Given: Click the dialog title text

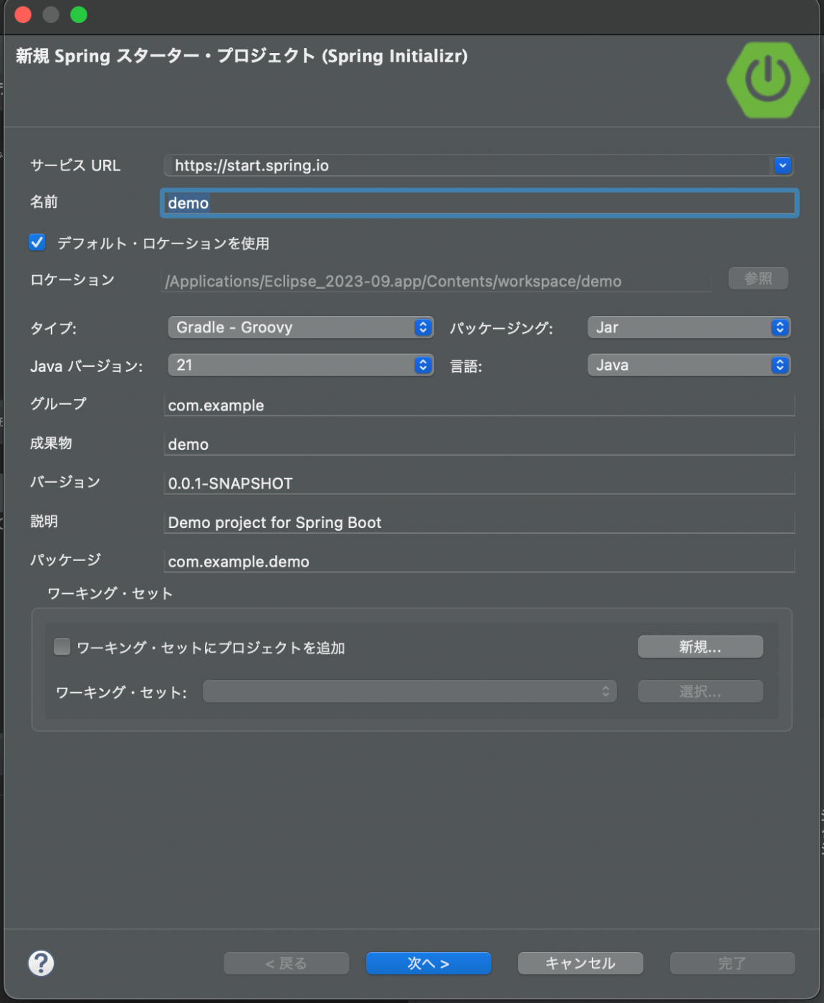Looking at the screenshot, I should coord(241,56).
